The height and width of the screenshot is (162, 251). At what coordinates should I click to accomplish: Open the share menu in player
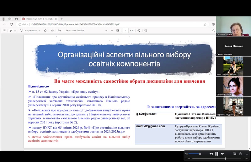(x=241, y=154)
